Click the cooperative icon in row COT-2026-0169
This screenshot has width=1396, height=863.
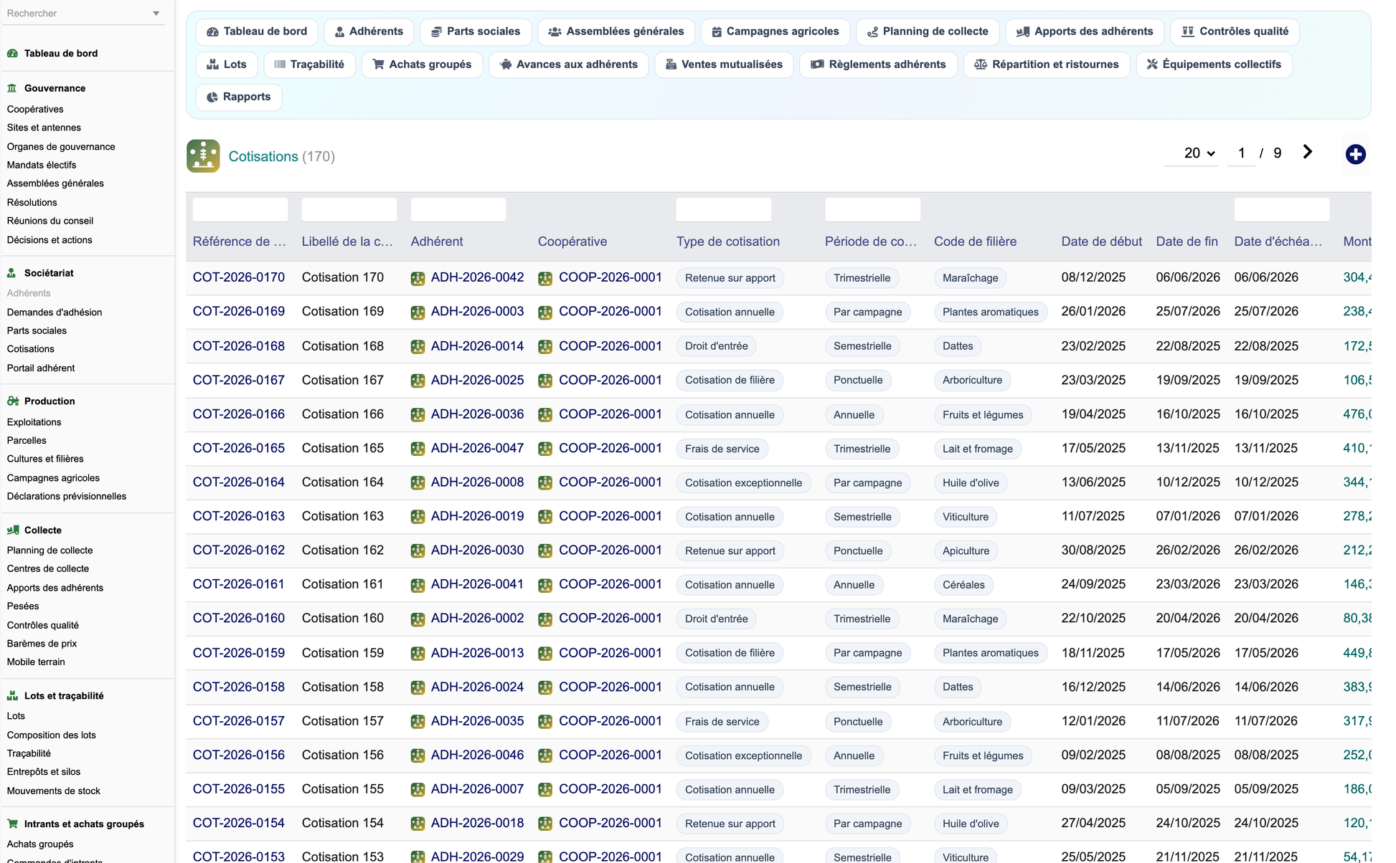545,313
